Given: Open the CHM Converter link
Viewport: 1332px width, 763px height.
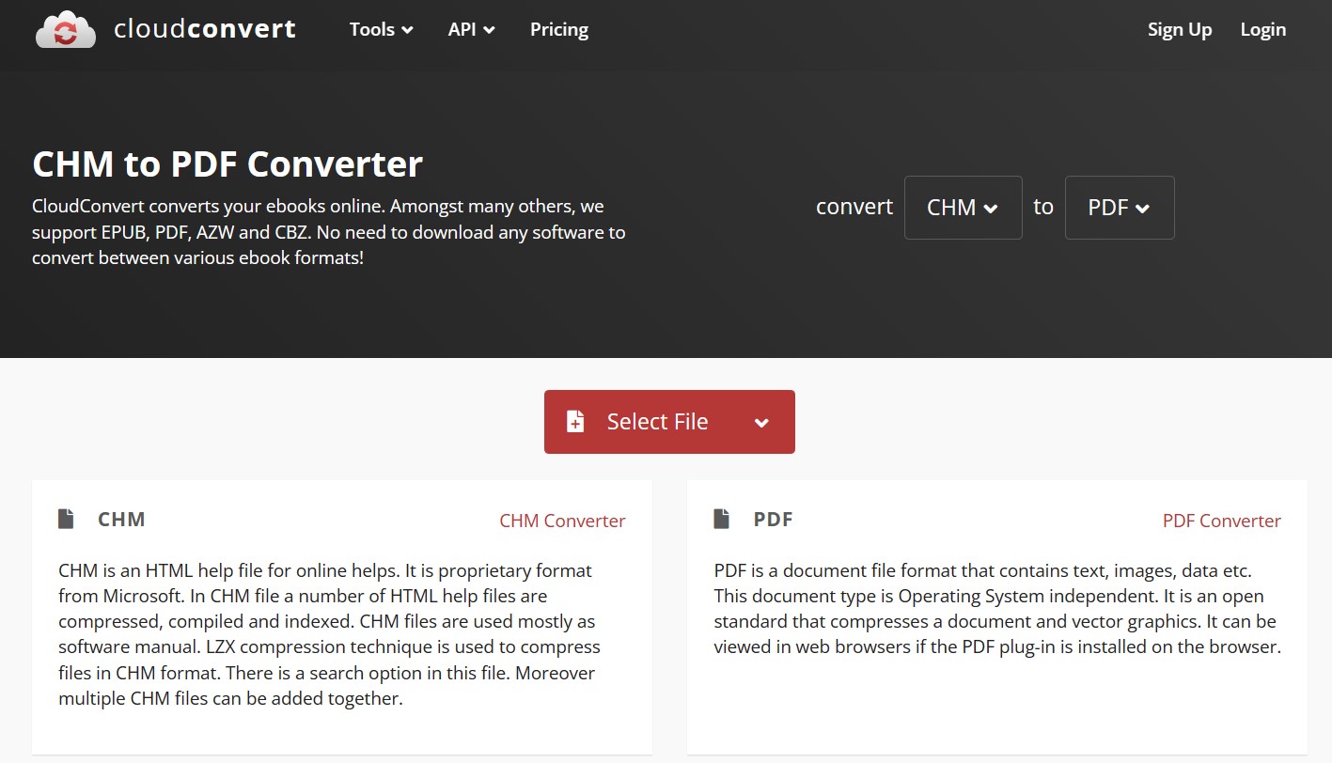Looking at the screenshot, I should tap(562, 521).
